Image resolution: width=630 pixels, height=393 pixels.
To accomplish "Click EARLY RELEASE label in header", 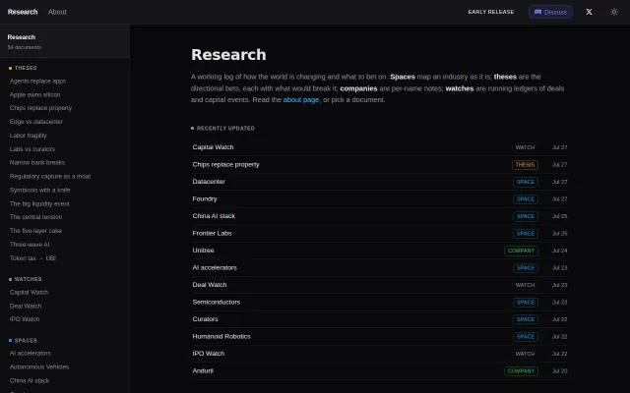I will pos(491,12).
